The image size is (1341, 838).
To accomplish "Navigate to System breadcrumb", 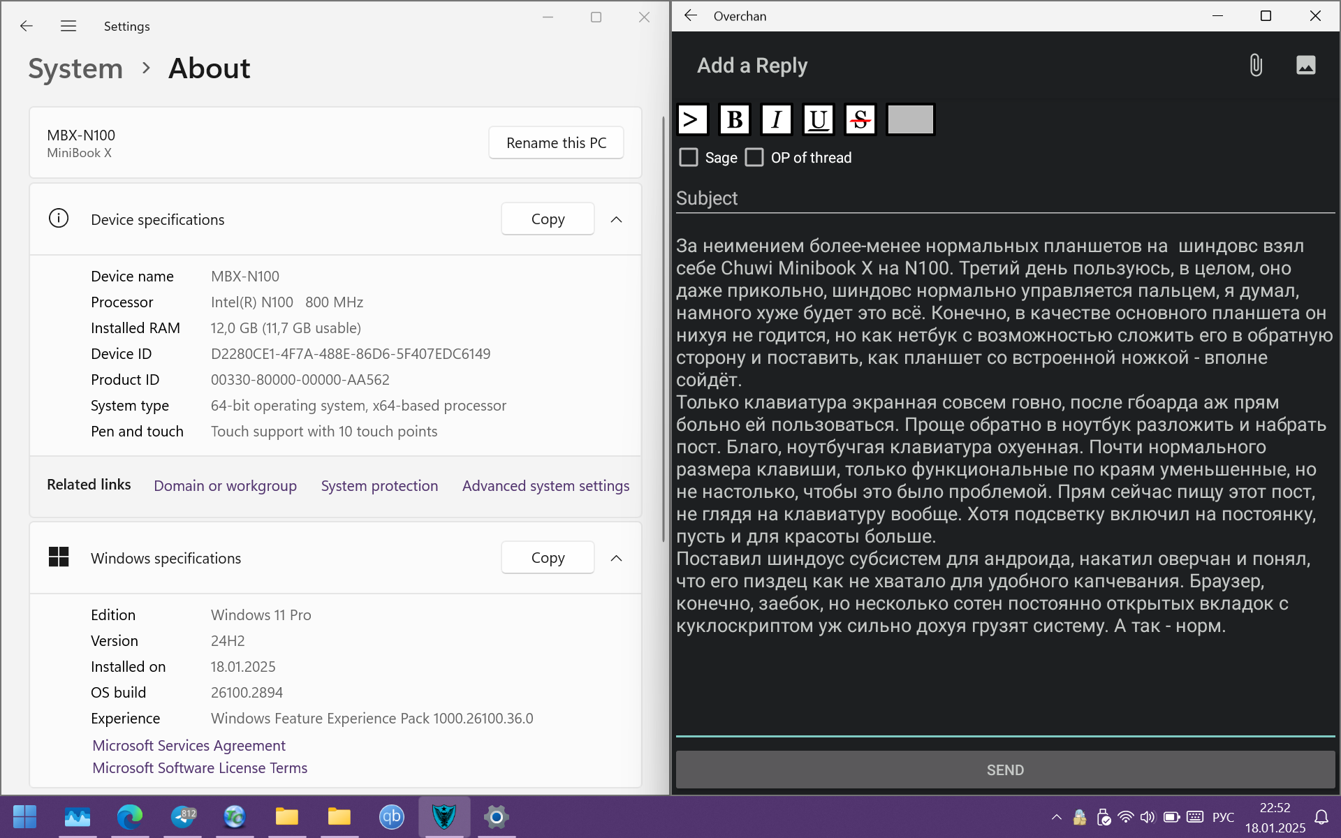I will (x=75, y=68).
